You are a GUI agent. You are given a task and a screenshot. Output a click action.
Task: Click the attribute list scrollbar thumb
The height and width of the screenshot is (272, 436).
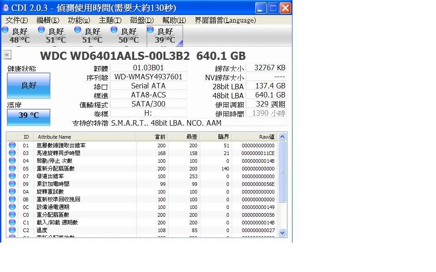(x=282, y=172)
